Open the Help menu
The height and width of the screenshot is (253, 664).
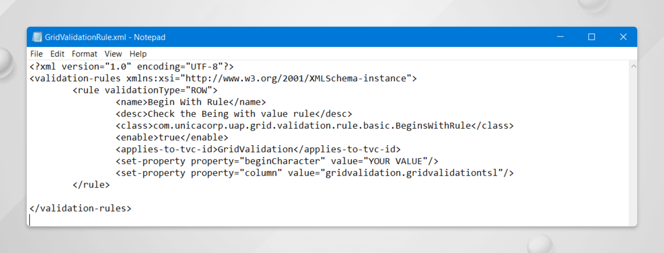138,54
